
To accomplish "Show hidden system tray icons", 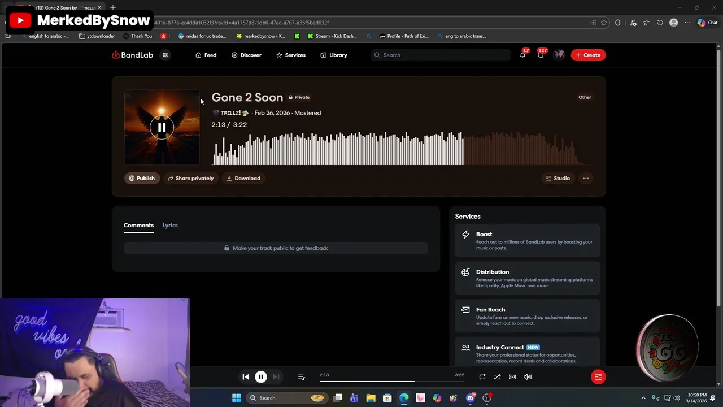I will point(643,398).
